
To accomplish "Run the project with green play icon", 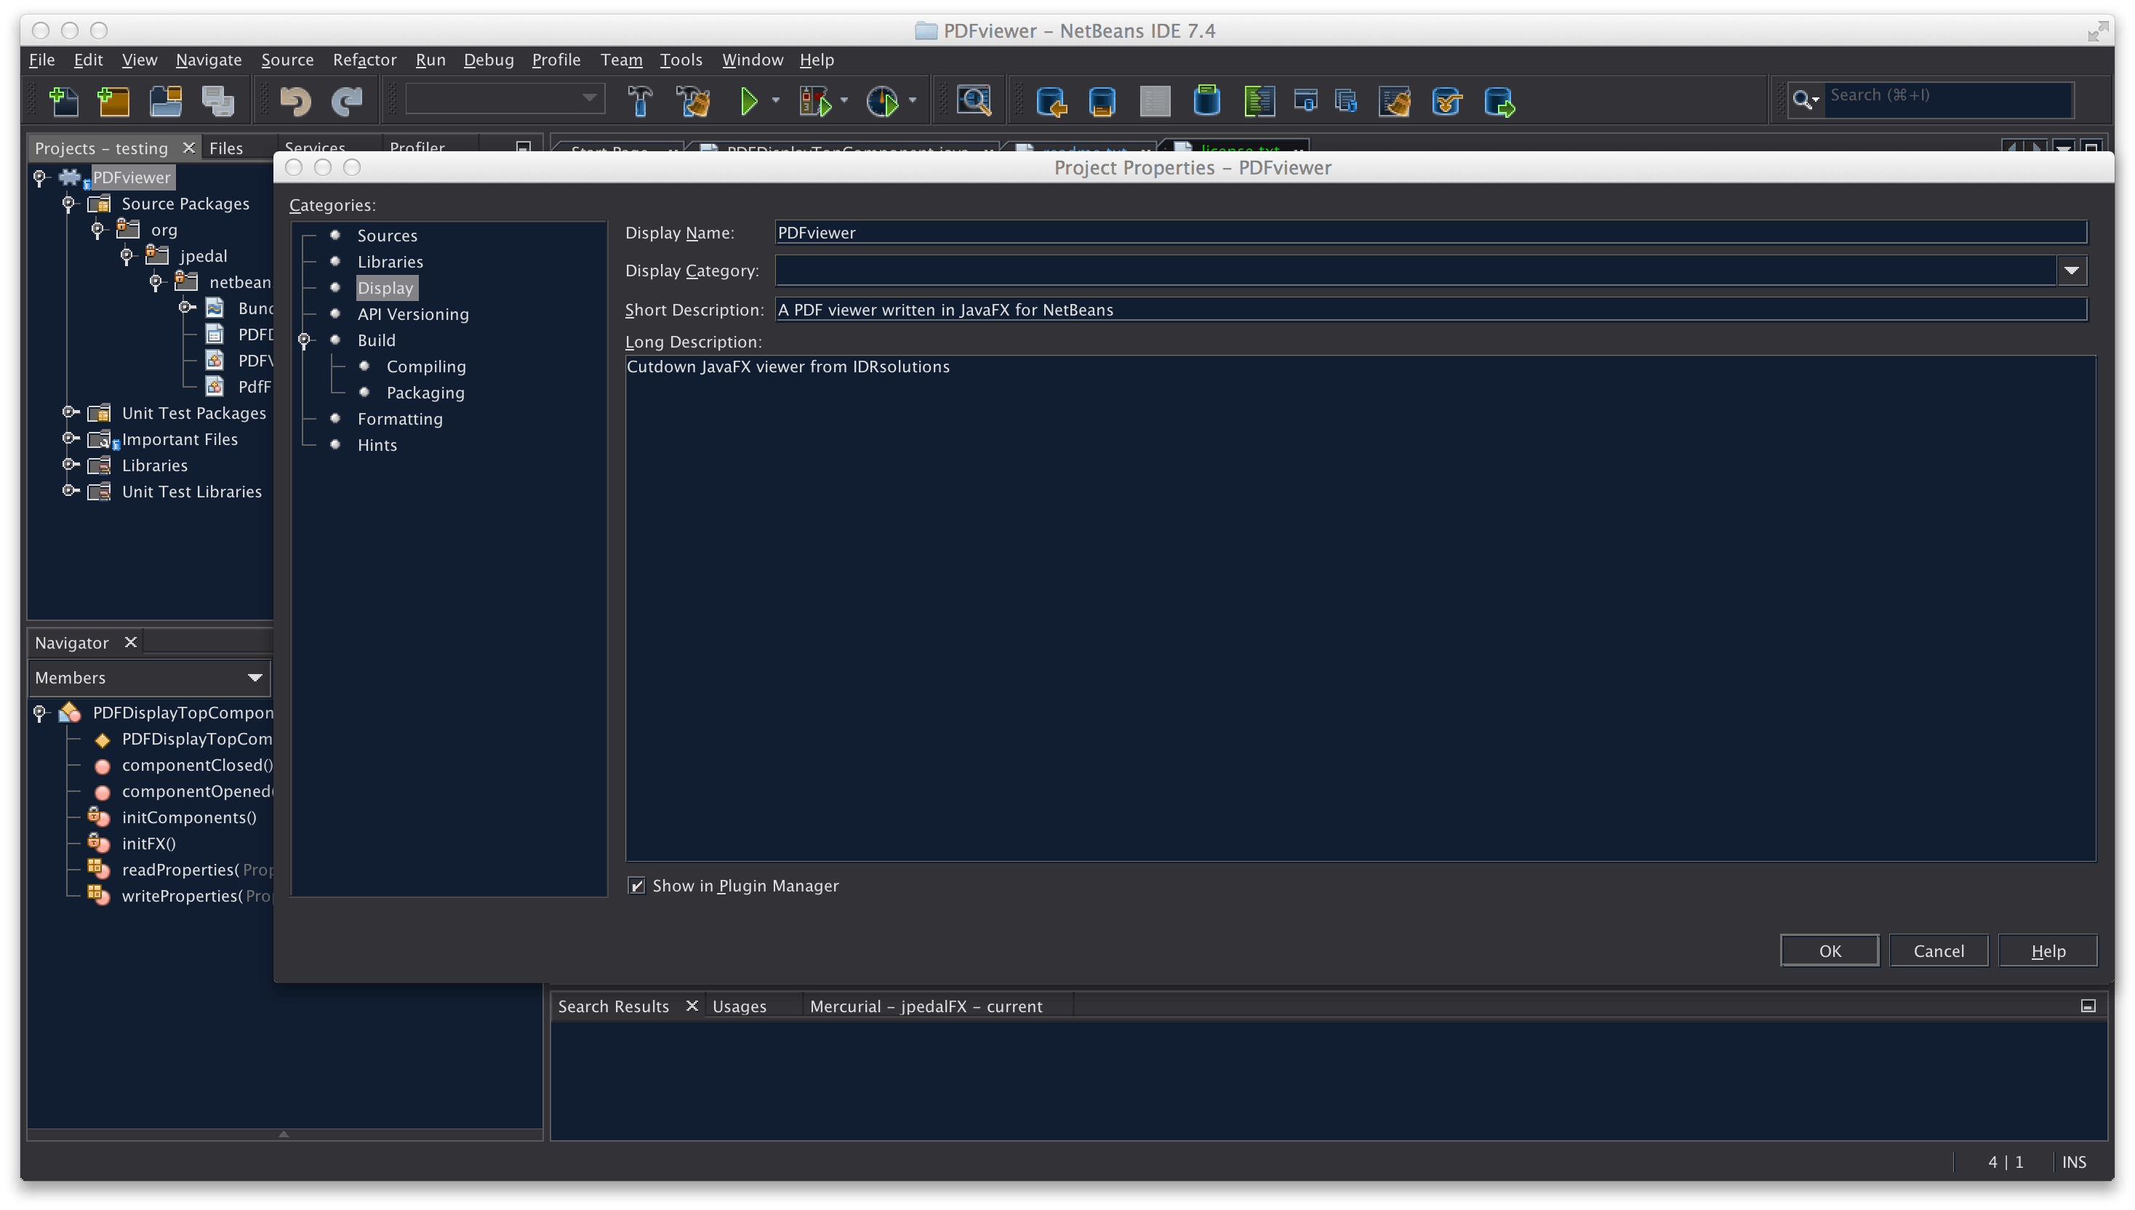I will [x=749, y=101].
